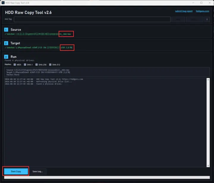Enable the SHA-256 hash checkbox
The image size is (214, 183).
pos(37,65)
